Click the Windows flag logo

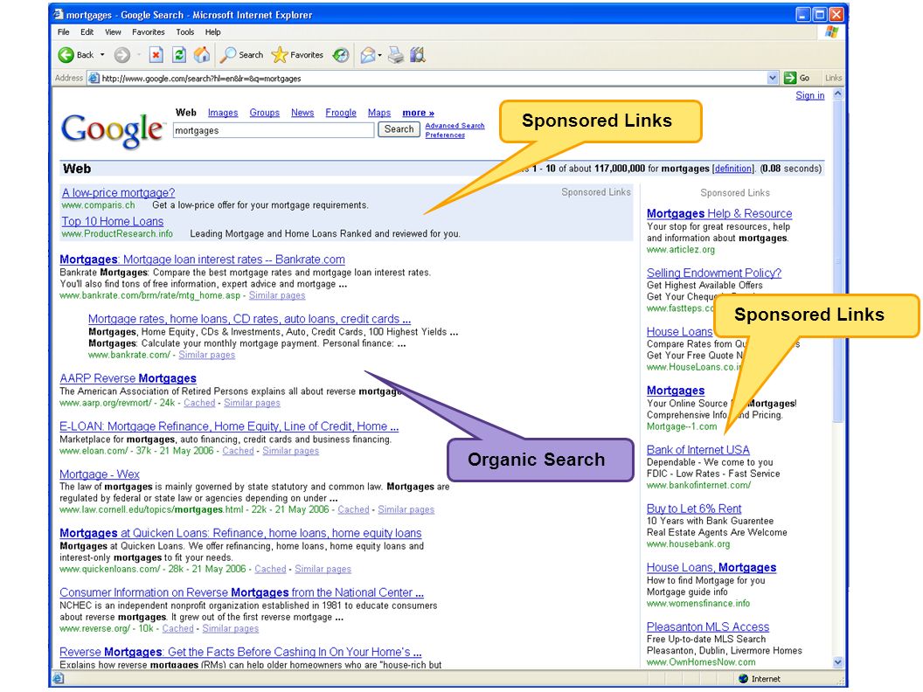(x=832, y=31)
